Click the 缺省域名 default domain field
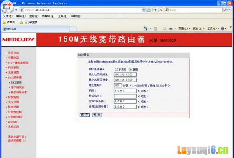 125,96
